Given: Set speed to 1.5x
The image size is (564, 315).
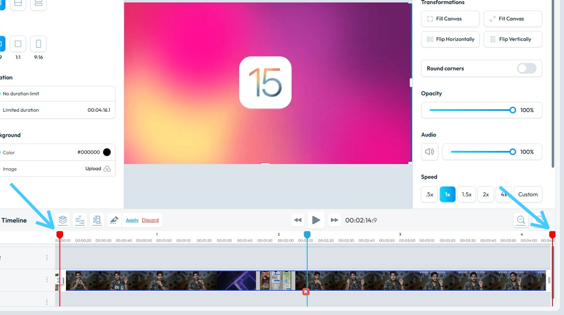Looking at the screenshot, I should pyautogui.click(x=466, y=194).
